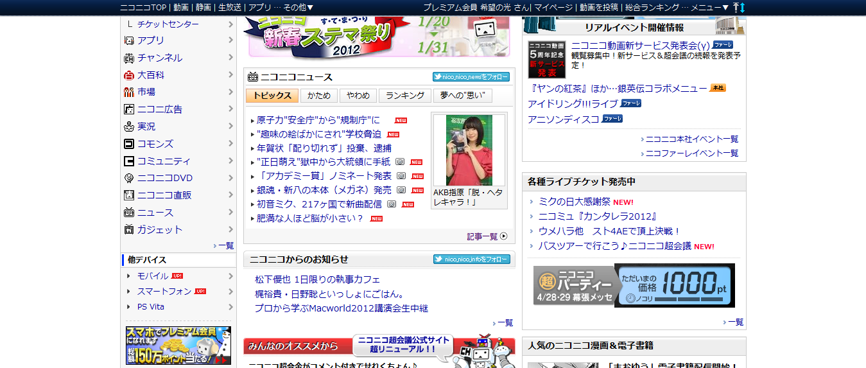Click the 記事一覧 arrow icon

(x=504, y=236)
